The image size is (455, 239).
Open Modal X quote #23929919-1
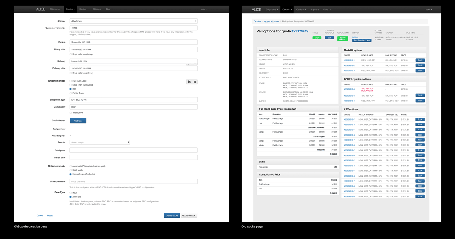tap(349, 60)
